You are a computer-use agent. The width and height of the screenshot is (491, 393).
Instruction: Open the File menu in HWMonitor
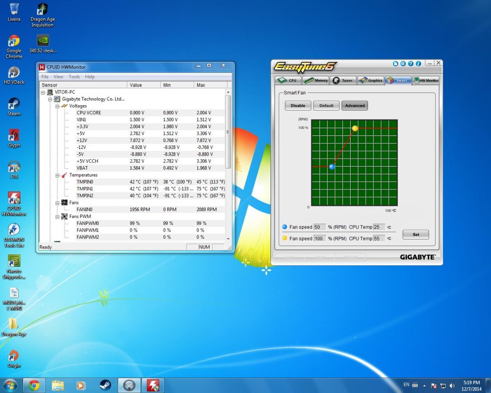coord(45,77)
